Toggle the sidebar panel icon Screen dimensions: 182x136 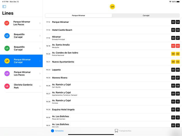(4, 7)
